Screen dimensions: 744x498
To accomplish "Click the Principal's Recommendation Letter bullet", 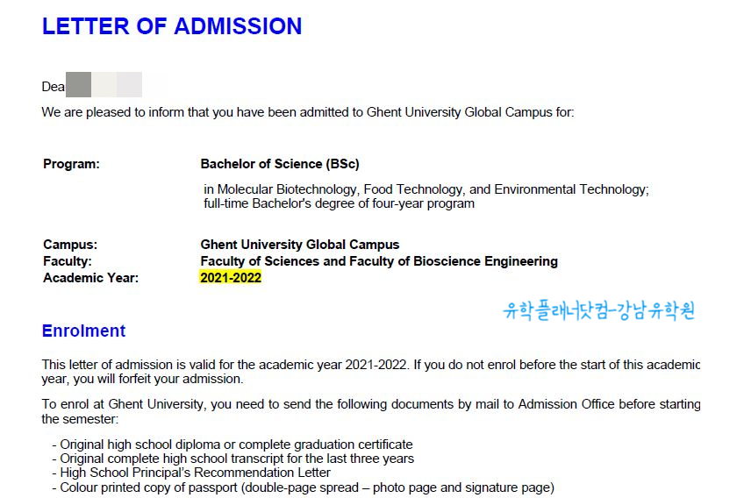I will pos(191,473).
